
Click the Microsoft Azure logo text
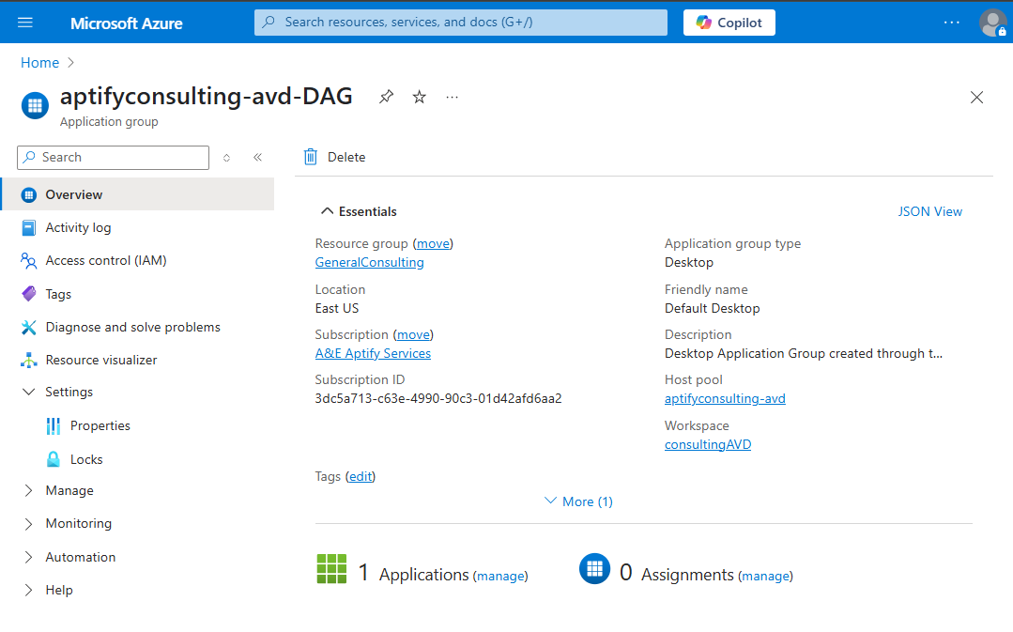coord(127,23)
